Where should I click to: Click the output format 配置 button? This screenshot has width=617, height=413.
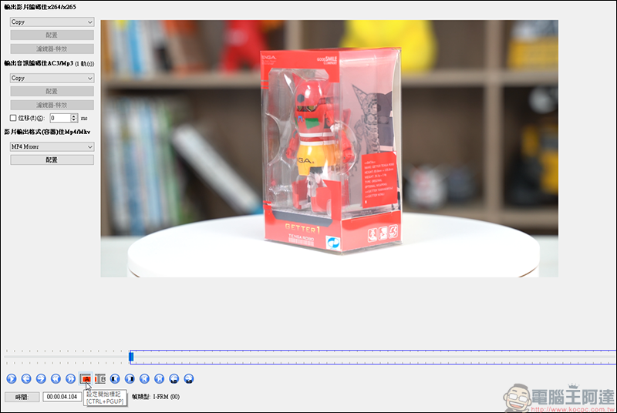(52, 159)
